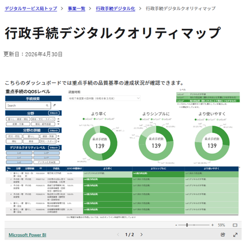Viewport: 244px width, 241px height.
Task: Click up arrow of the 分野の詳細 slicer
Action: 58,136
